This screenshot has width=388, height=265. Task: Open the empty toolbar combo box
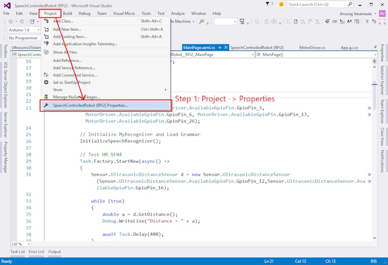pyautogui.click(x=225, y=22)
